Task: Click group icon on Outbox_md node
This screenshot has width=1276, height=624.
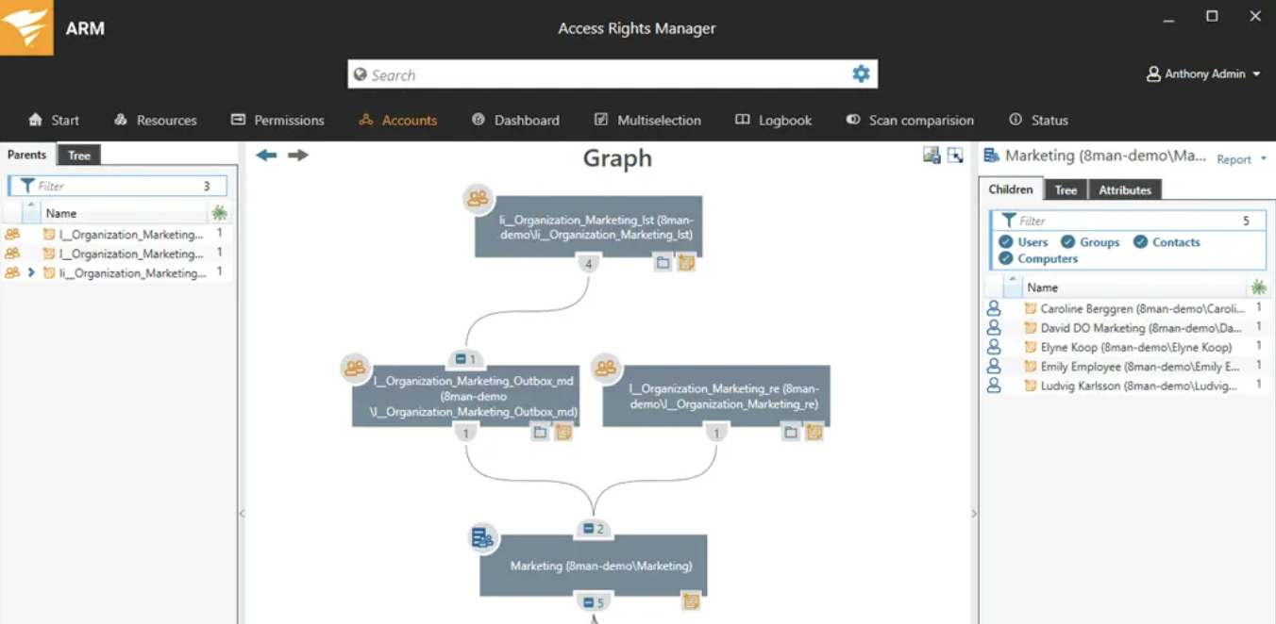Action: pos(356,368)
